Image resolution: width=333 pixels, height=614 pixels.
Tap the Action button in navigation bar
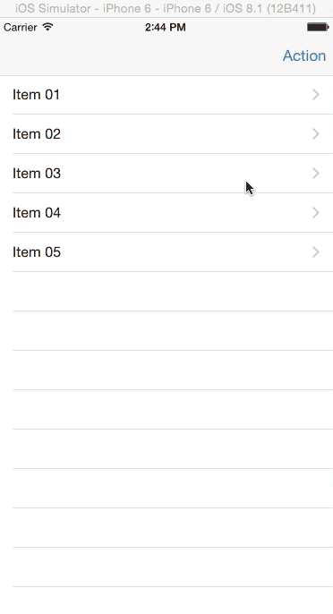click(x=304, y=55)
